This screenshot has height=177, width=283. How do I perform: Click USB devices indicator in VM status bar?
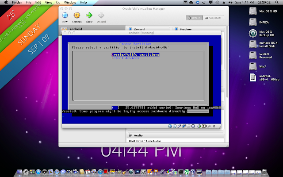point(179,126)
